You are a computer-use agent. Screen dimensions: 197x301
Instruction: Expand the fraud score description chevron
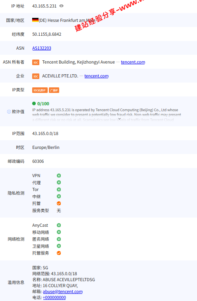pyautogui.click(x=120, y=119)
